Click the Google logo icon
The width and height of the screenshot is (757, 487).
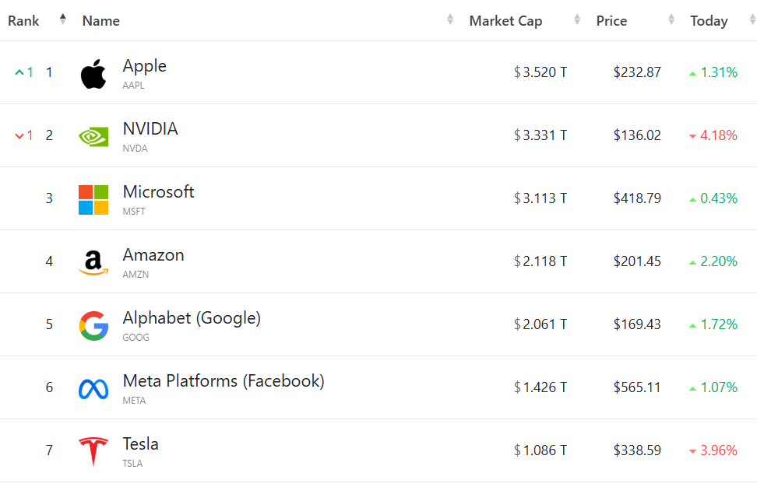[x=93, y=326]
